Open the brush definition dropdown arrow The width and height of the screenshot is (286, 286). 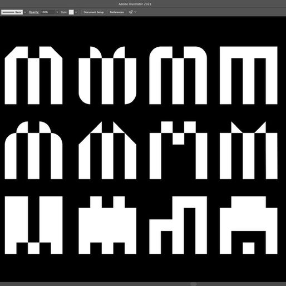[25, 12]
